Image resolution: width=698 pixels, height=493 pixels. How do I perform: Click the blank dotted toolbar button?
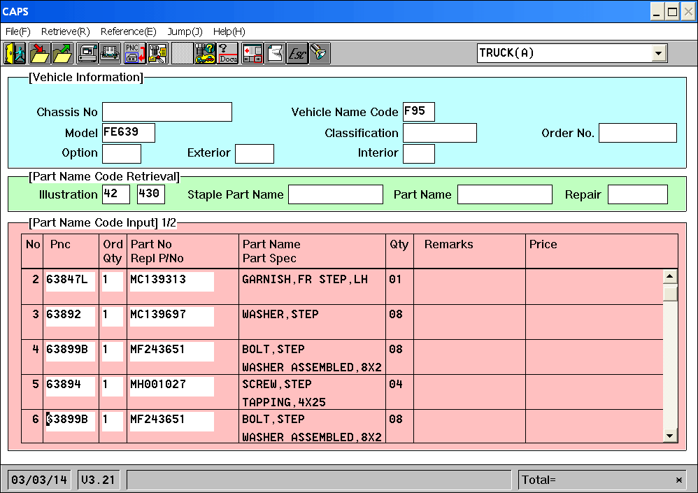[182, 53]
